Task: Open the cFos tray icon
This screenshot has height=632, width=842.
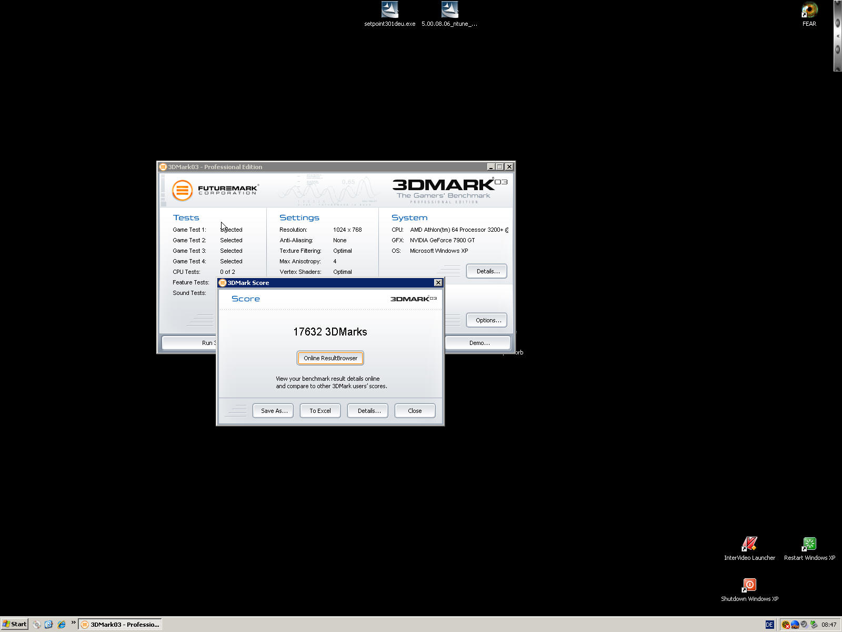Action: coord(795,625)
